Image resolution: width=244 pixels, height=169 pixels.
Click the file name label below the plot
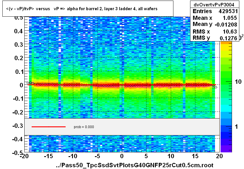point(135,165)
